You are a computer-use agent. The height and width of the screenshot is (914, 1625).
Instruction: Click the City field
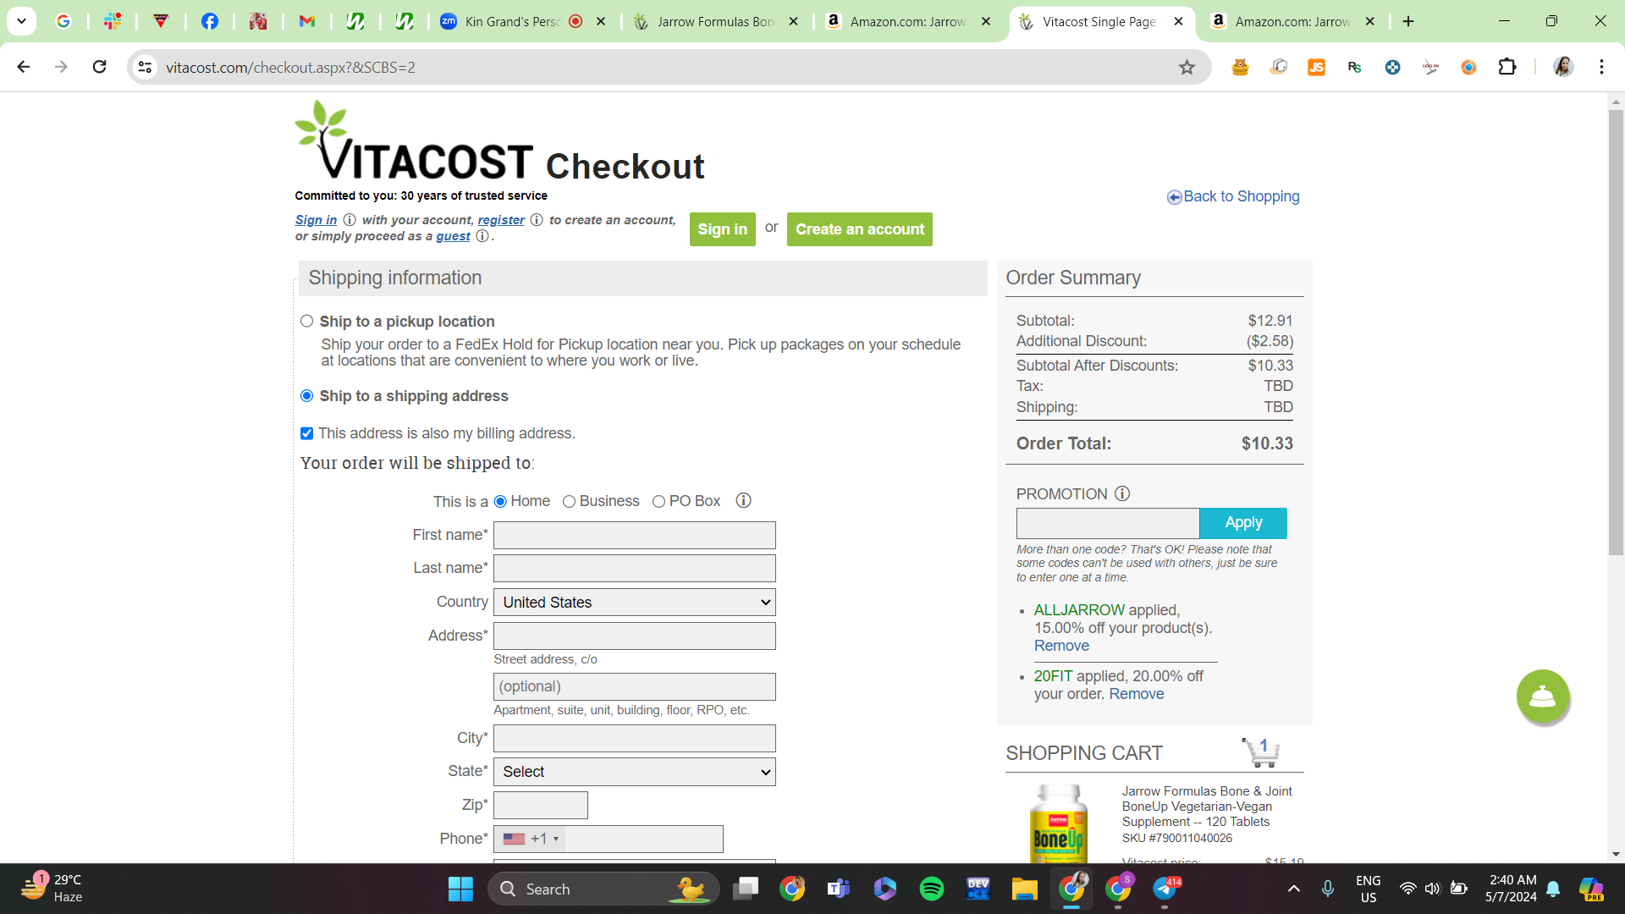(635, 738)
